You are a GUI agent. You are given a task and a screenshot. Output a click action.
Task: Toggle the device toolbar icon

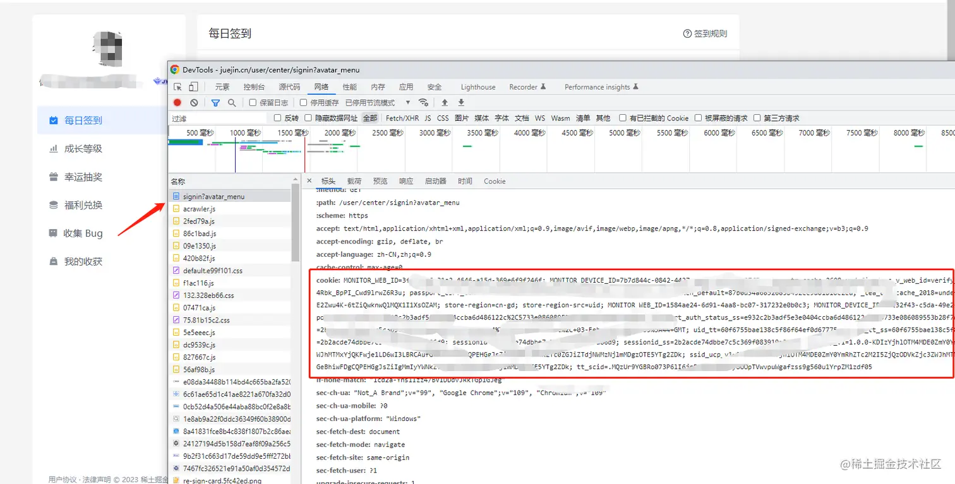click(195, 87)
